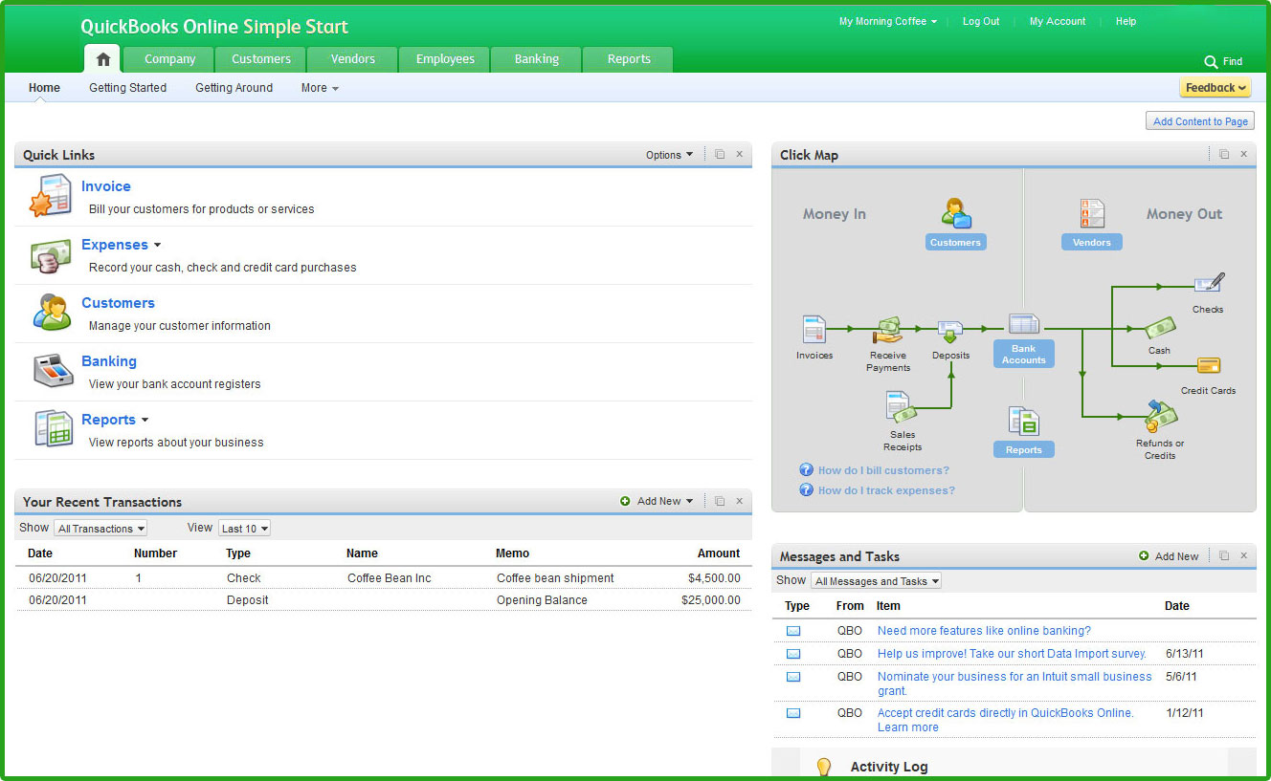Screen dimensions: 1271x781
Task: Click the Reports icon in Quick Links
Action: pyautogui.click(x=54, y=429)
